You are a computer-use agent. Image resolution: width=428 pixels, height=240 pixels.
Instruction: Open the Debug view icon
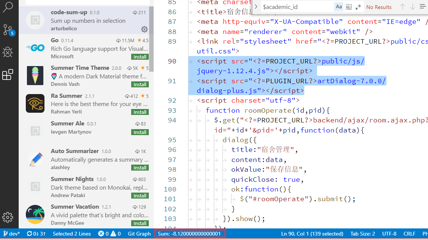(x=7, y=52)
